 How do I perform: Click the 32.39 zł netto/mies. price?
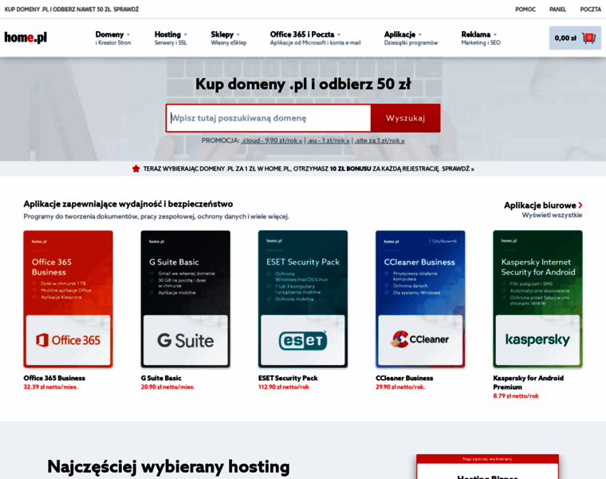pos(50,387)
